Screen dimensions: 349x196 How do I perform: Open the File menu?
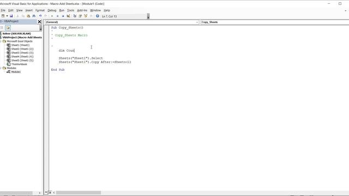click(x=3, y=10)
